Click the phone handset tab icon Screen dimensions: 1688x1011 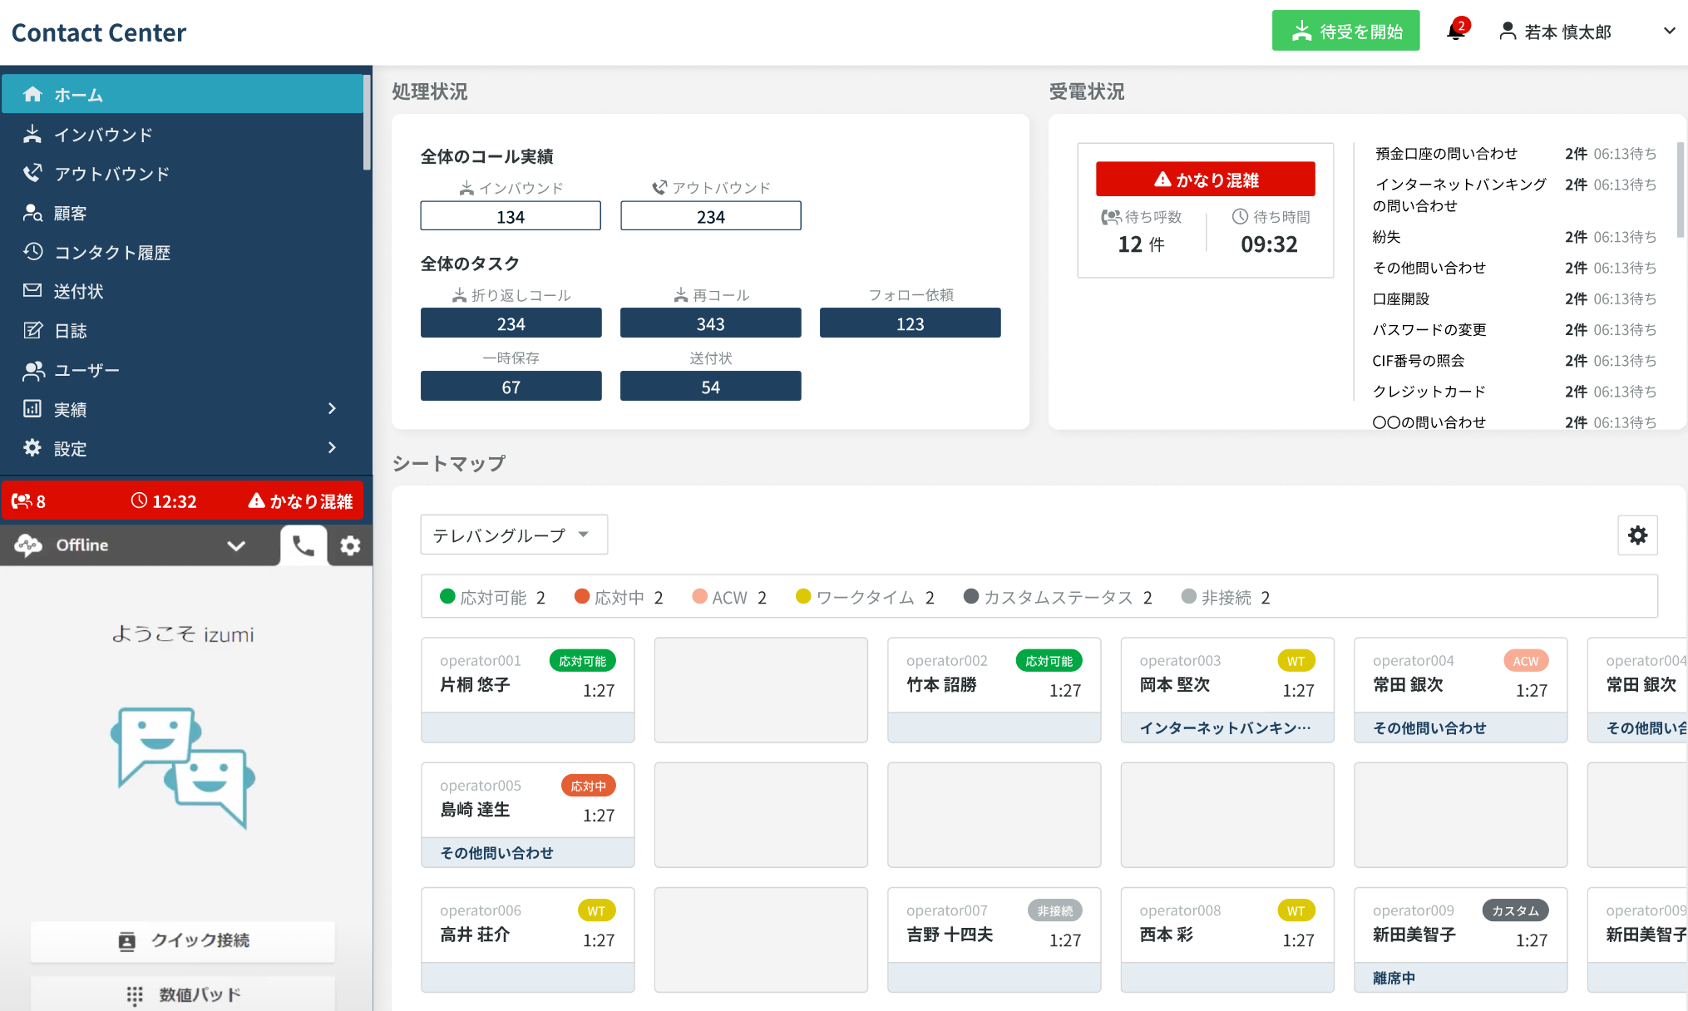(x=304, y=545)
